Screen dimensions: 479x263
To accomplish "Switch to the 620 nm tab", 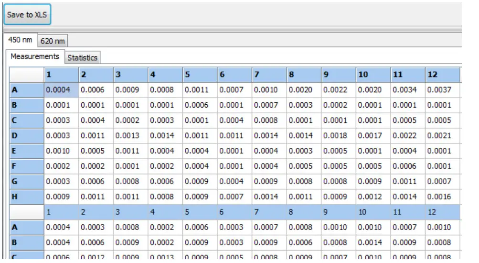I will point(53,41).
